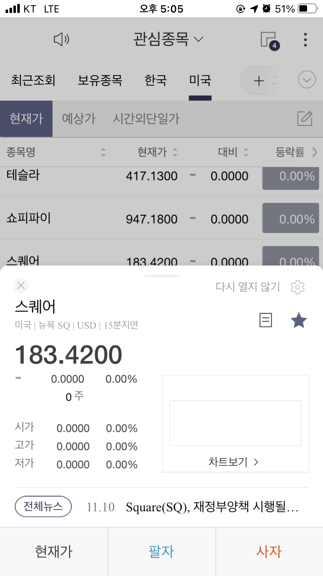The height and width of the screenshot is (576, 323).
Task: Tap the edit watchlist pencil icon
Action: pos(305,118)
